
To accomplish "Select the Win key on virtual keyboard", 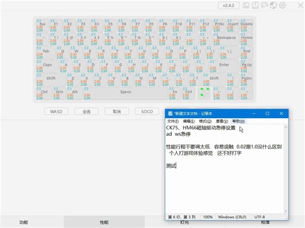I will tap(59, 94).
